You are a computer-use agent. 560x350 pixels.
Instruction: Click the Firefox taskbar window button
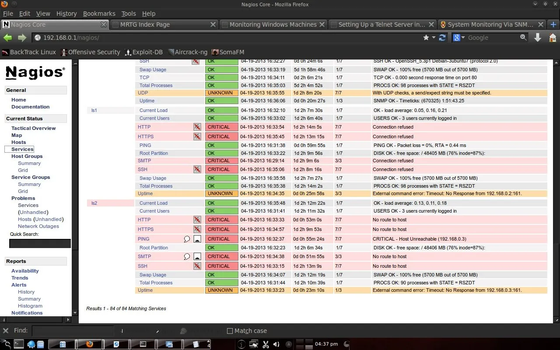tap(90, 344)
